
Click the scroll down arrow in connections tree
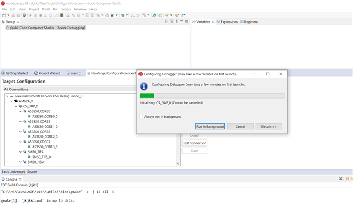pos(178,164)
